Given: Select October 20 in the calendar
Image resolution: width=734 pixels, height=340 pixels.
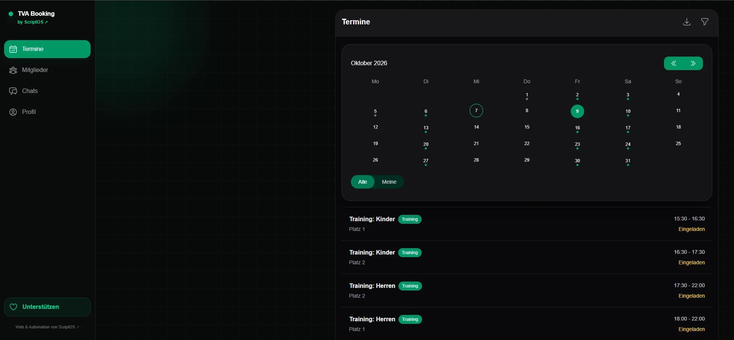Looking at the screenshot, I should [426, 145].
